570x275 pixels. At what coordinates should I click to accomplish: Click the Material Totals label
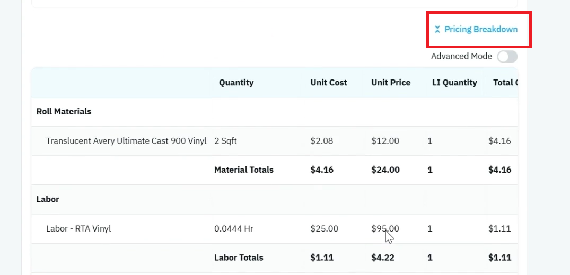click(244, 170)
